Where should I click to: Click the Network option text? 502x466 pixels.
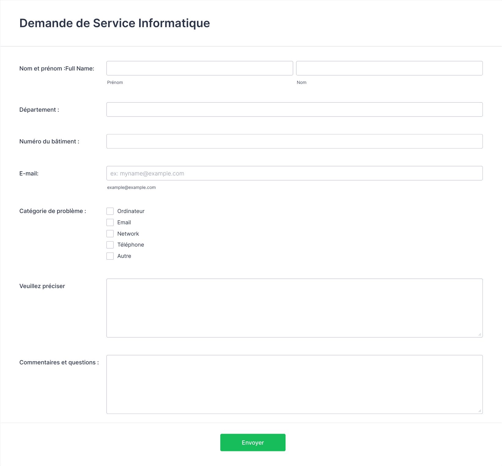[x=128, y=234]
